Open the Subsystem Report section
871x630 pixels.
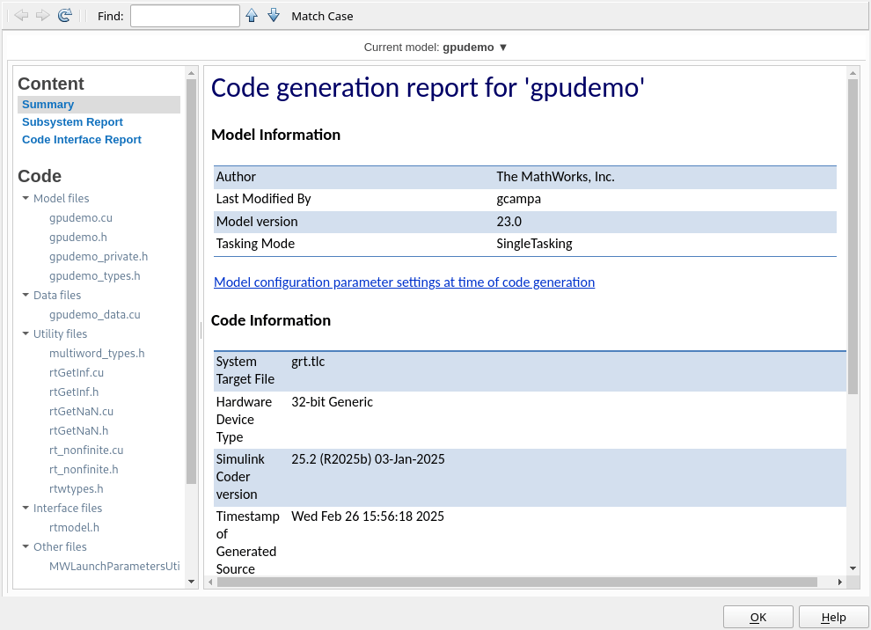pos(72,122)
